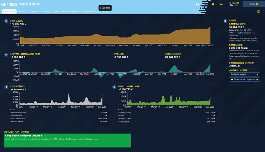
Task: Click the yellow screen display icon
Action: pyautogui.click(x=259, y=11)
